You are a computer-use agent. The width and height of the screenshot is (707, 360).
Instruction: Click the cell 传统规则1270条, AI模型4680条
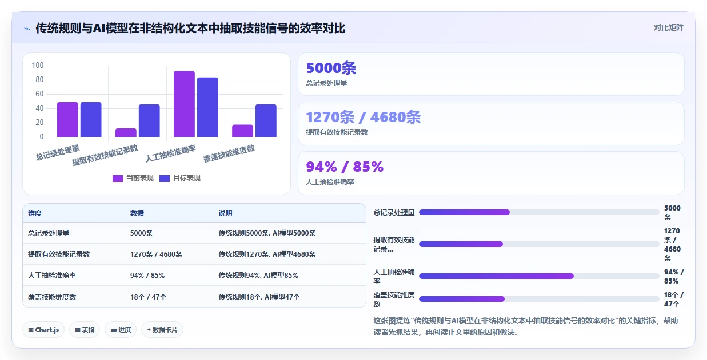(x=267, y=254)
